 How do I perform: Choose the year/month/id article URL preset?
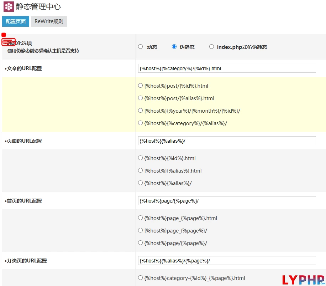[140, 111]
